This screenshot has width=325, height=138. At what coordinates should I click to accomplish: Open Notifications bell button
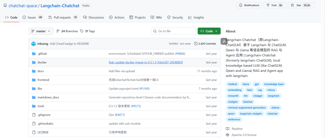pyautogui.click(x=249, y=5)
